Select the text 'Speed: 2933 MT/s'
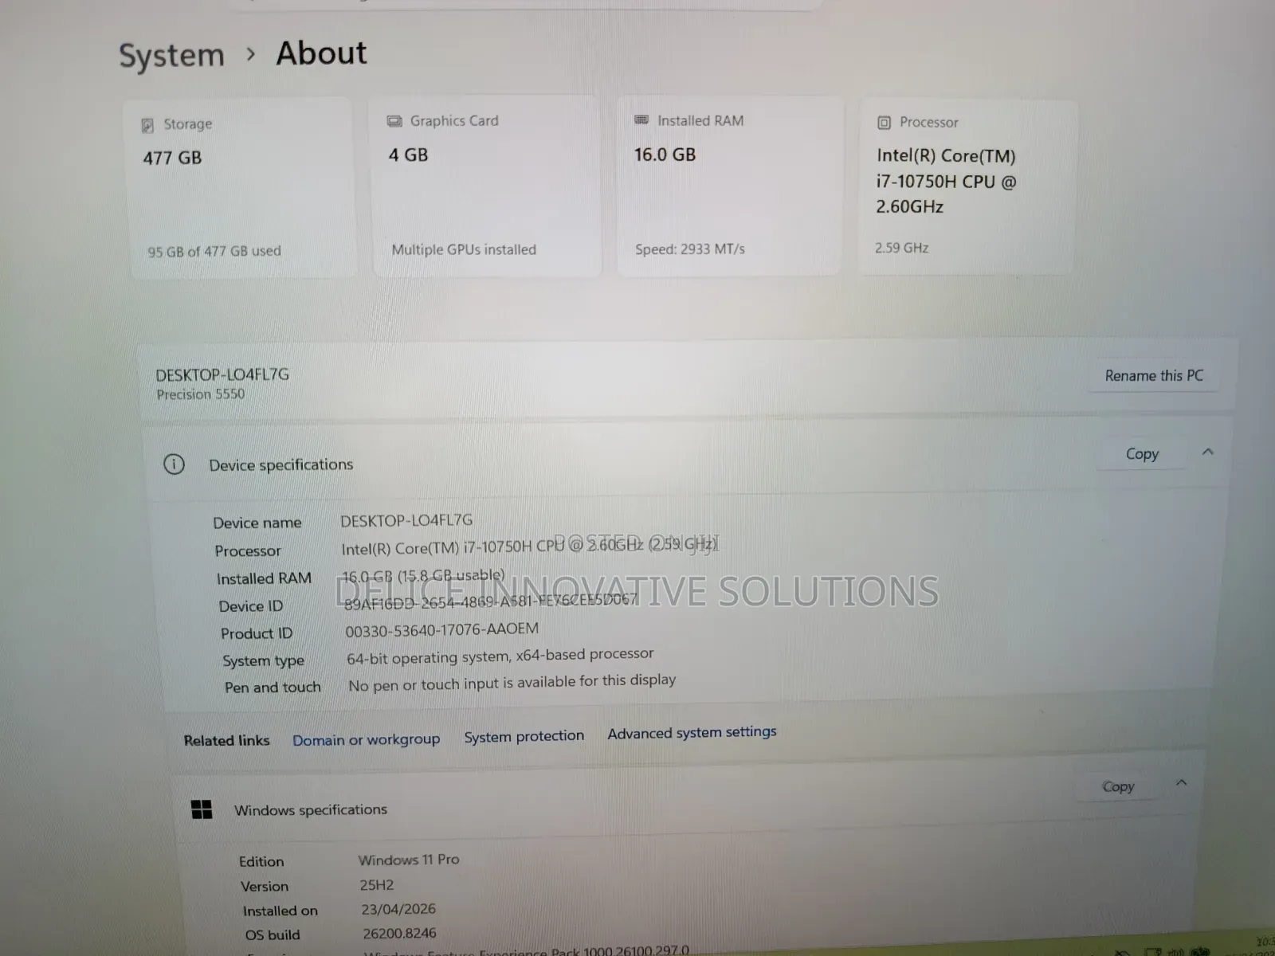The image size is (1275, 956). [x=690, y=249]
